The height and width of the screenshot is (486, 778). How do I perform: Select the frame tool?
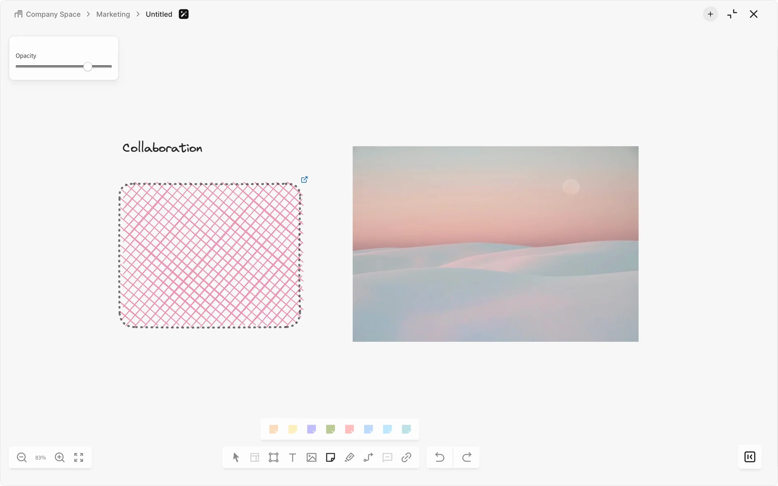pos(274,457)
